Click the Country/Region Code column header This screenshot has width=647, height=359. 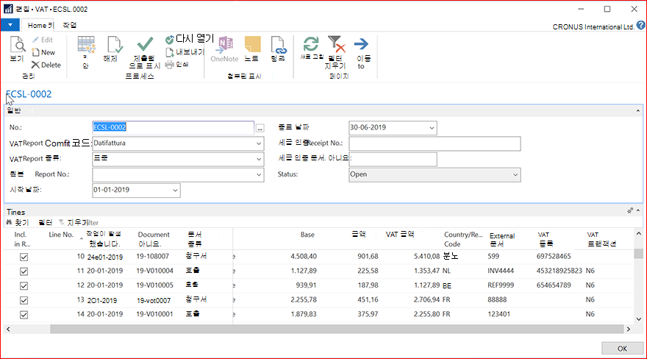[x=463, y=239]
